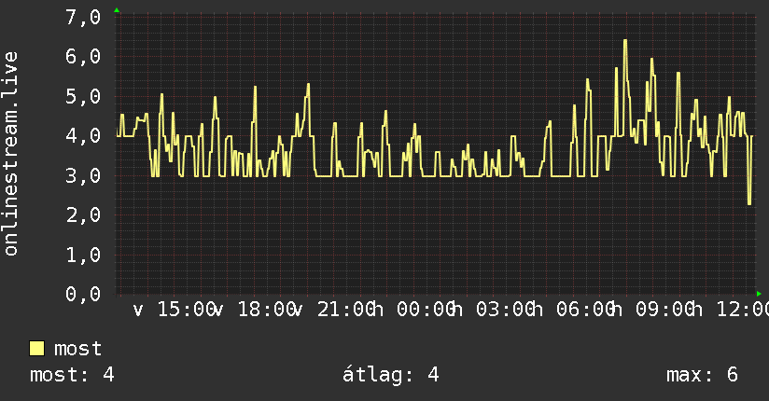Screen dimensions: 769x401
Task: Click the 0,0 value on the Y axis
Action: (x=83, y=294)
